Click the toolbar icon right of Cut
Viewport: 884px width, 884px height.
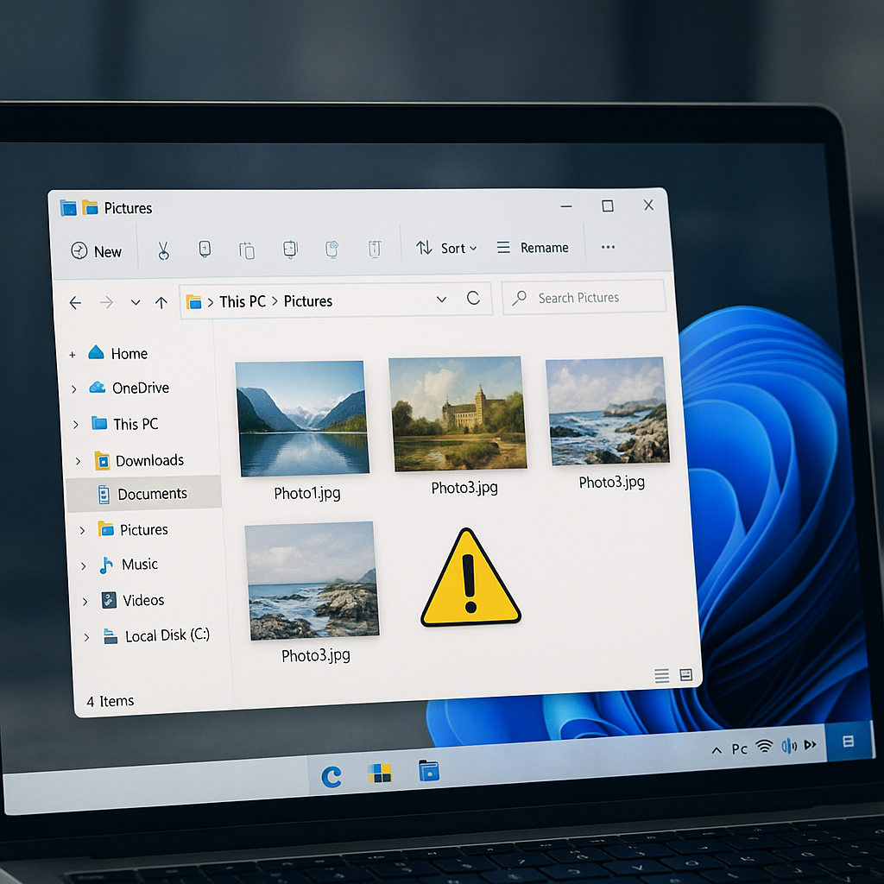point(205,249)
